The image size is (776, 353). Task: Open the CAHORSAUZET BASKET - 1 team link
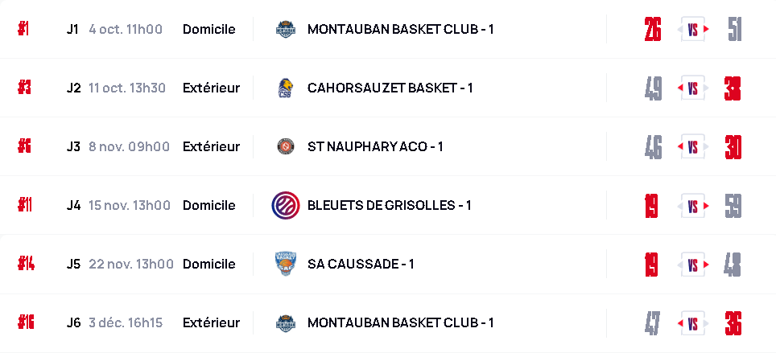pyautogui.click(x=390, y=88)
